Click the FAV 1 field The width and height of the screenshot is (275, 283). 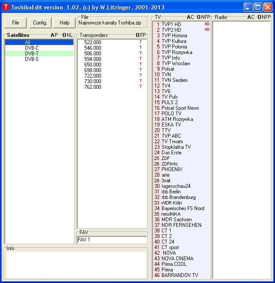point(112,240)
